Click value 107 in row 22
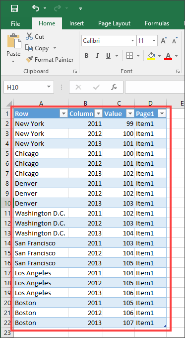 point(119,323)
